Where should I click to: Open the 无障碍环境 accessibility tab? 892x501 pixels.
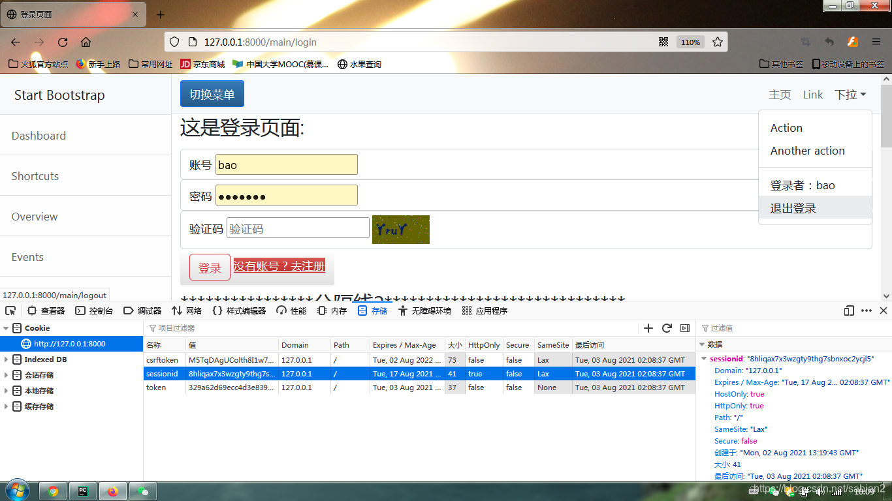425,311
